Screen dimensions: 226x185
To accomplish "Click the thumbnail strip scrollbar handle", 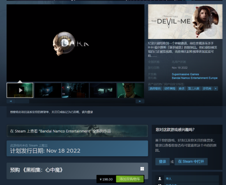I will tap(22, 101).
